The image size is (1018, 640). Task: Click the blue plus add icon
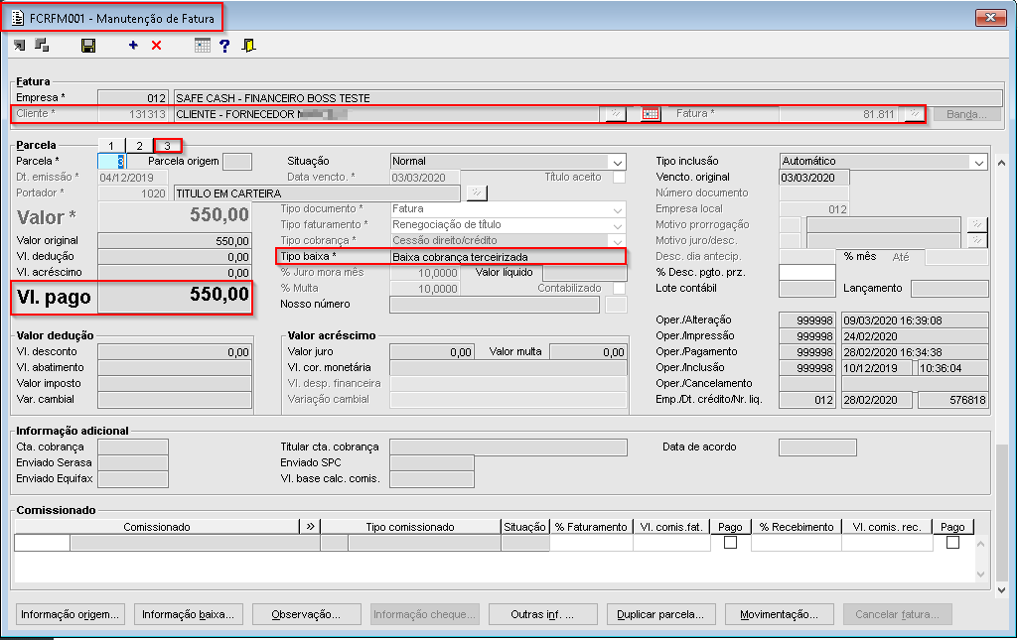coord(133,46)
